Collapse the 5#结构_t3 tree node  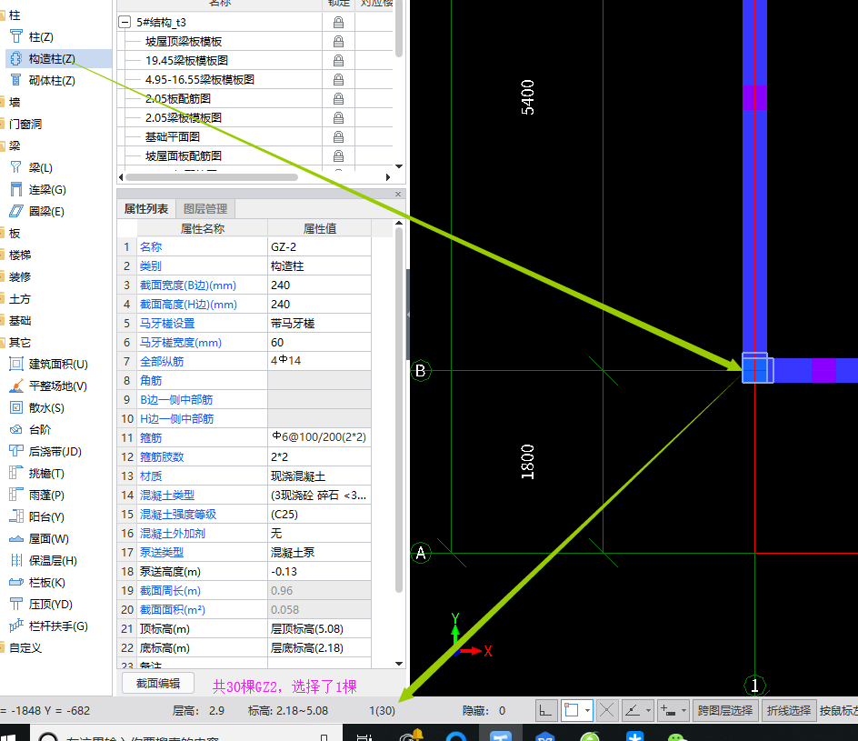pyautogui.click(x=125, y=23)
